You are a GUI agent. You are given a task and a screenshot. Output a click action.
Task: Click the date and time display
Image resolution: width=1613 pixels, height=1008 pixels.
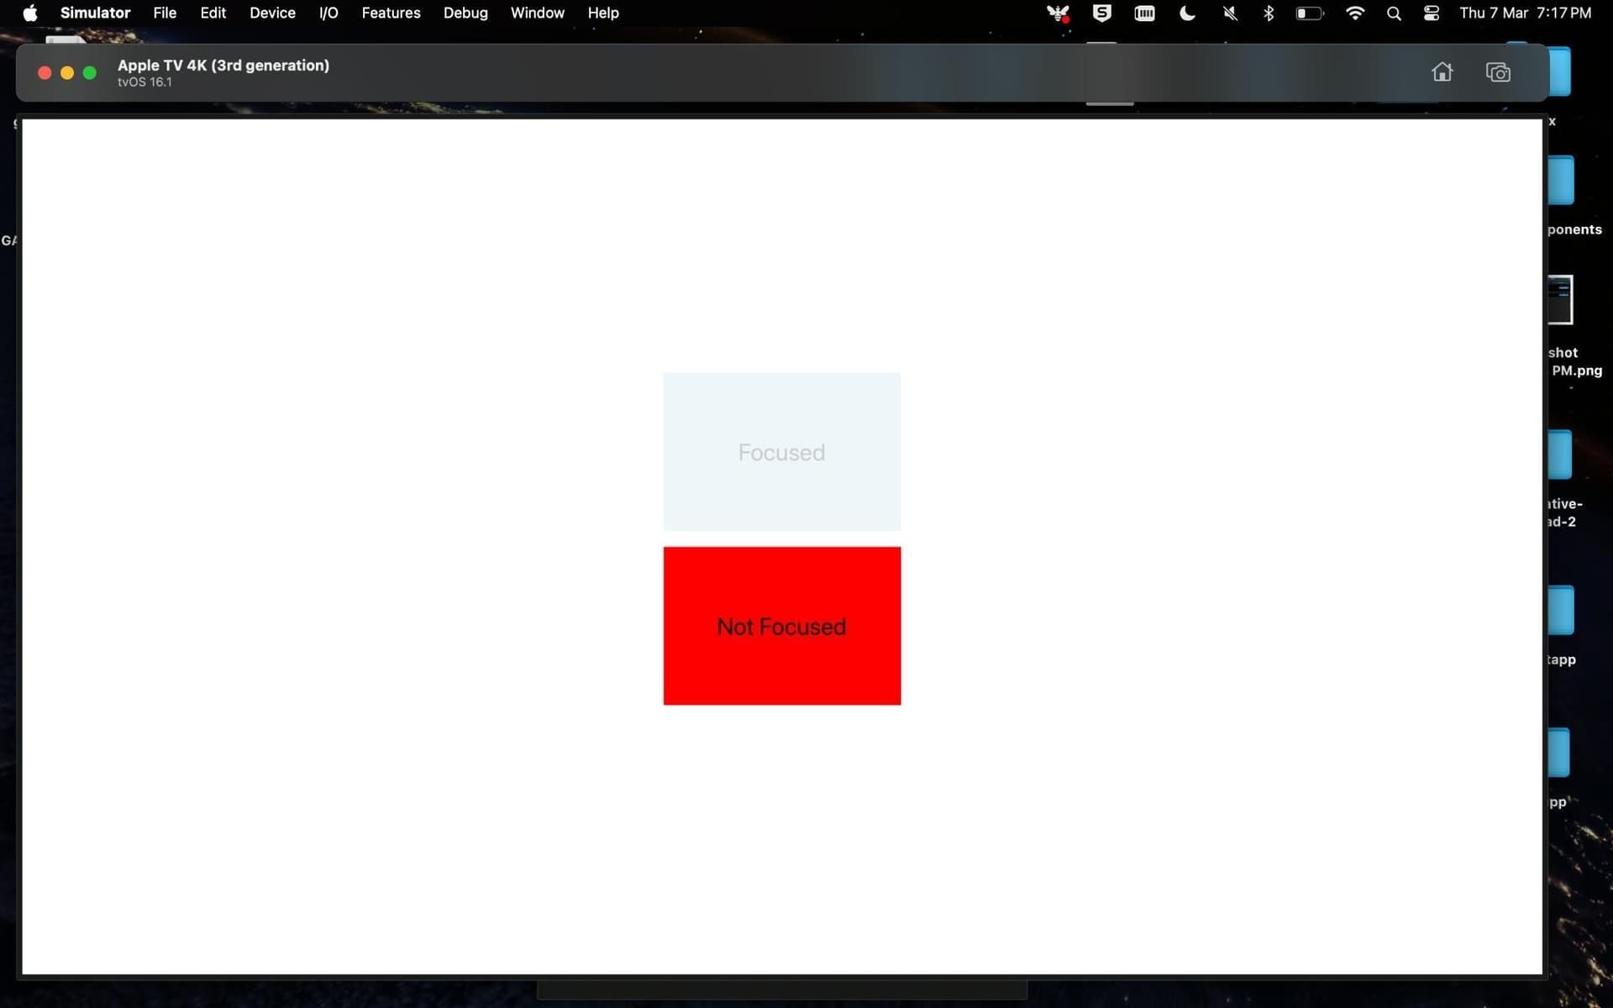tap(1525, 13)
